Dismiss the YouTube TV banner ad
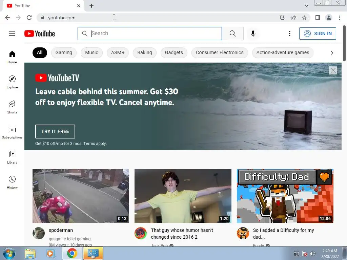The image size is (347, 260). pos(333,70)
